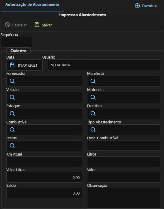The height and width of the screenshot is (209, 164).
Task: Focus the Observação text area
Action: [123, 198]
